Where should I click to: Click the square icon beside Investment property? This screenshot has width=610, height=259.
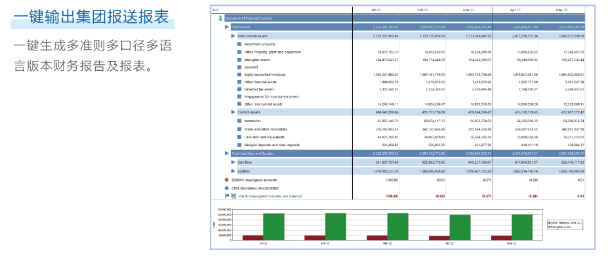click(239, 45)
